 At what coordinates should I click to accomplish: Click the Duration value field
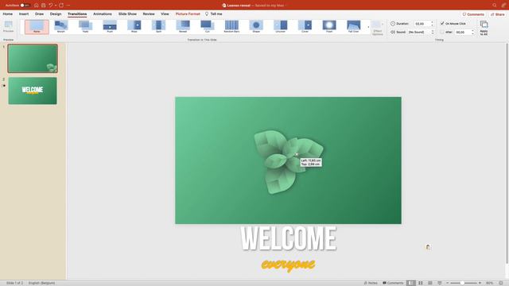point(422,24)
